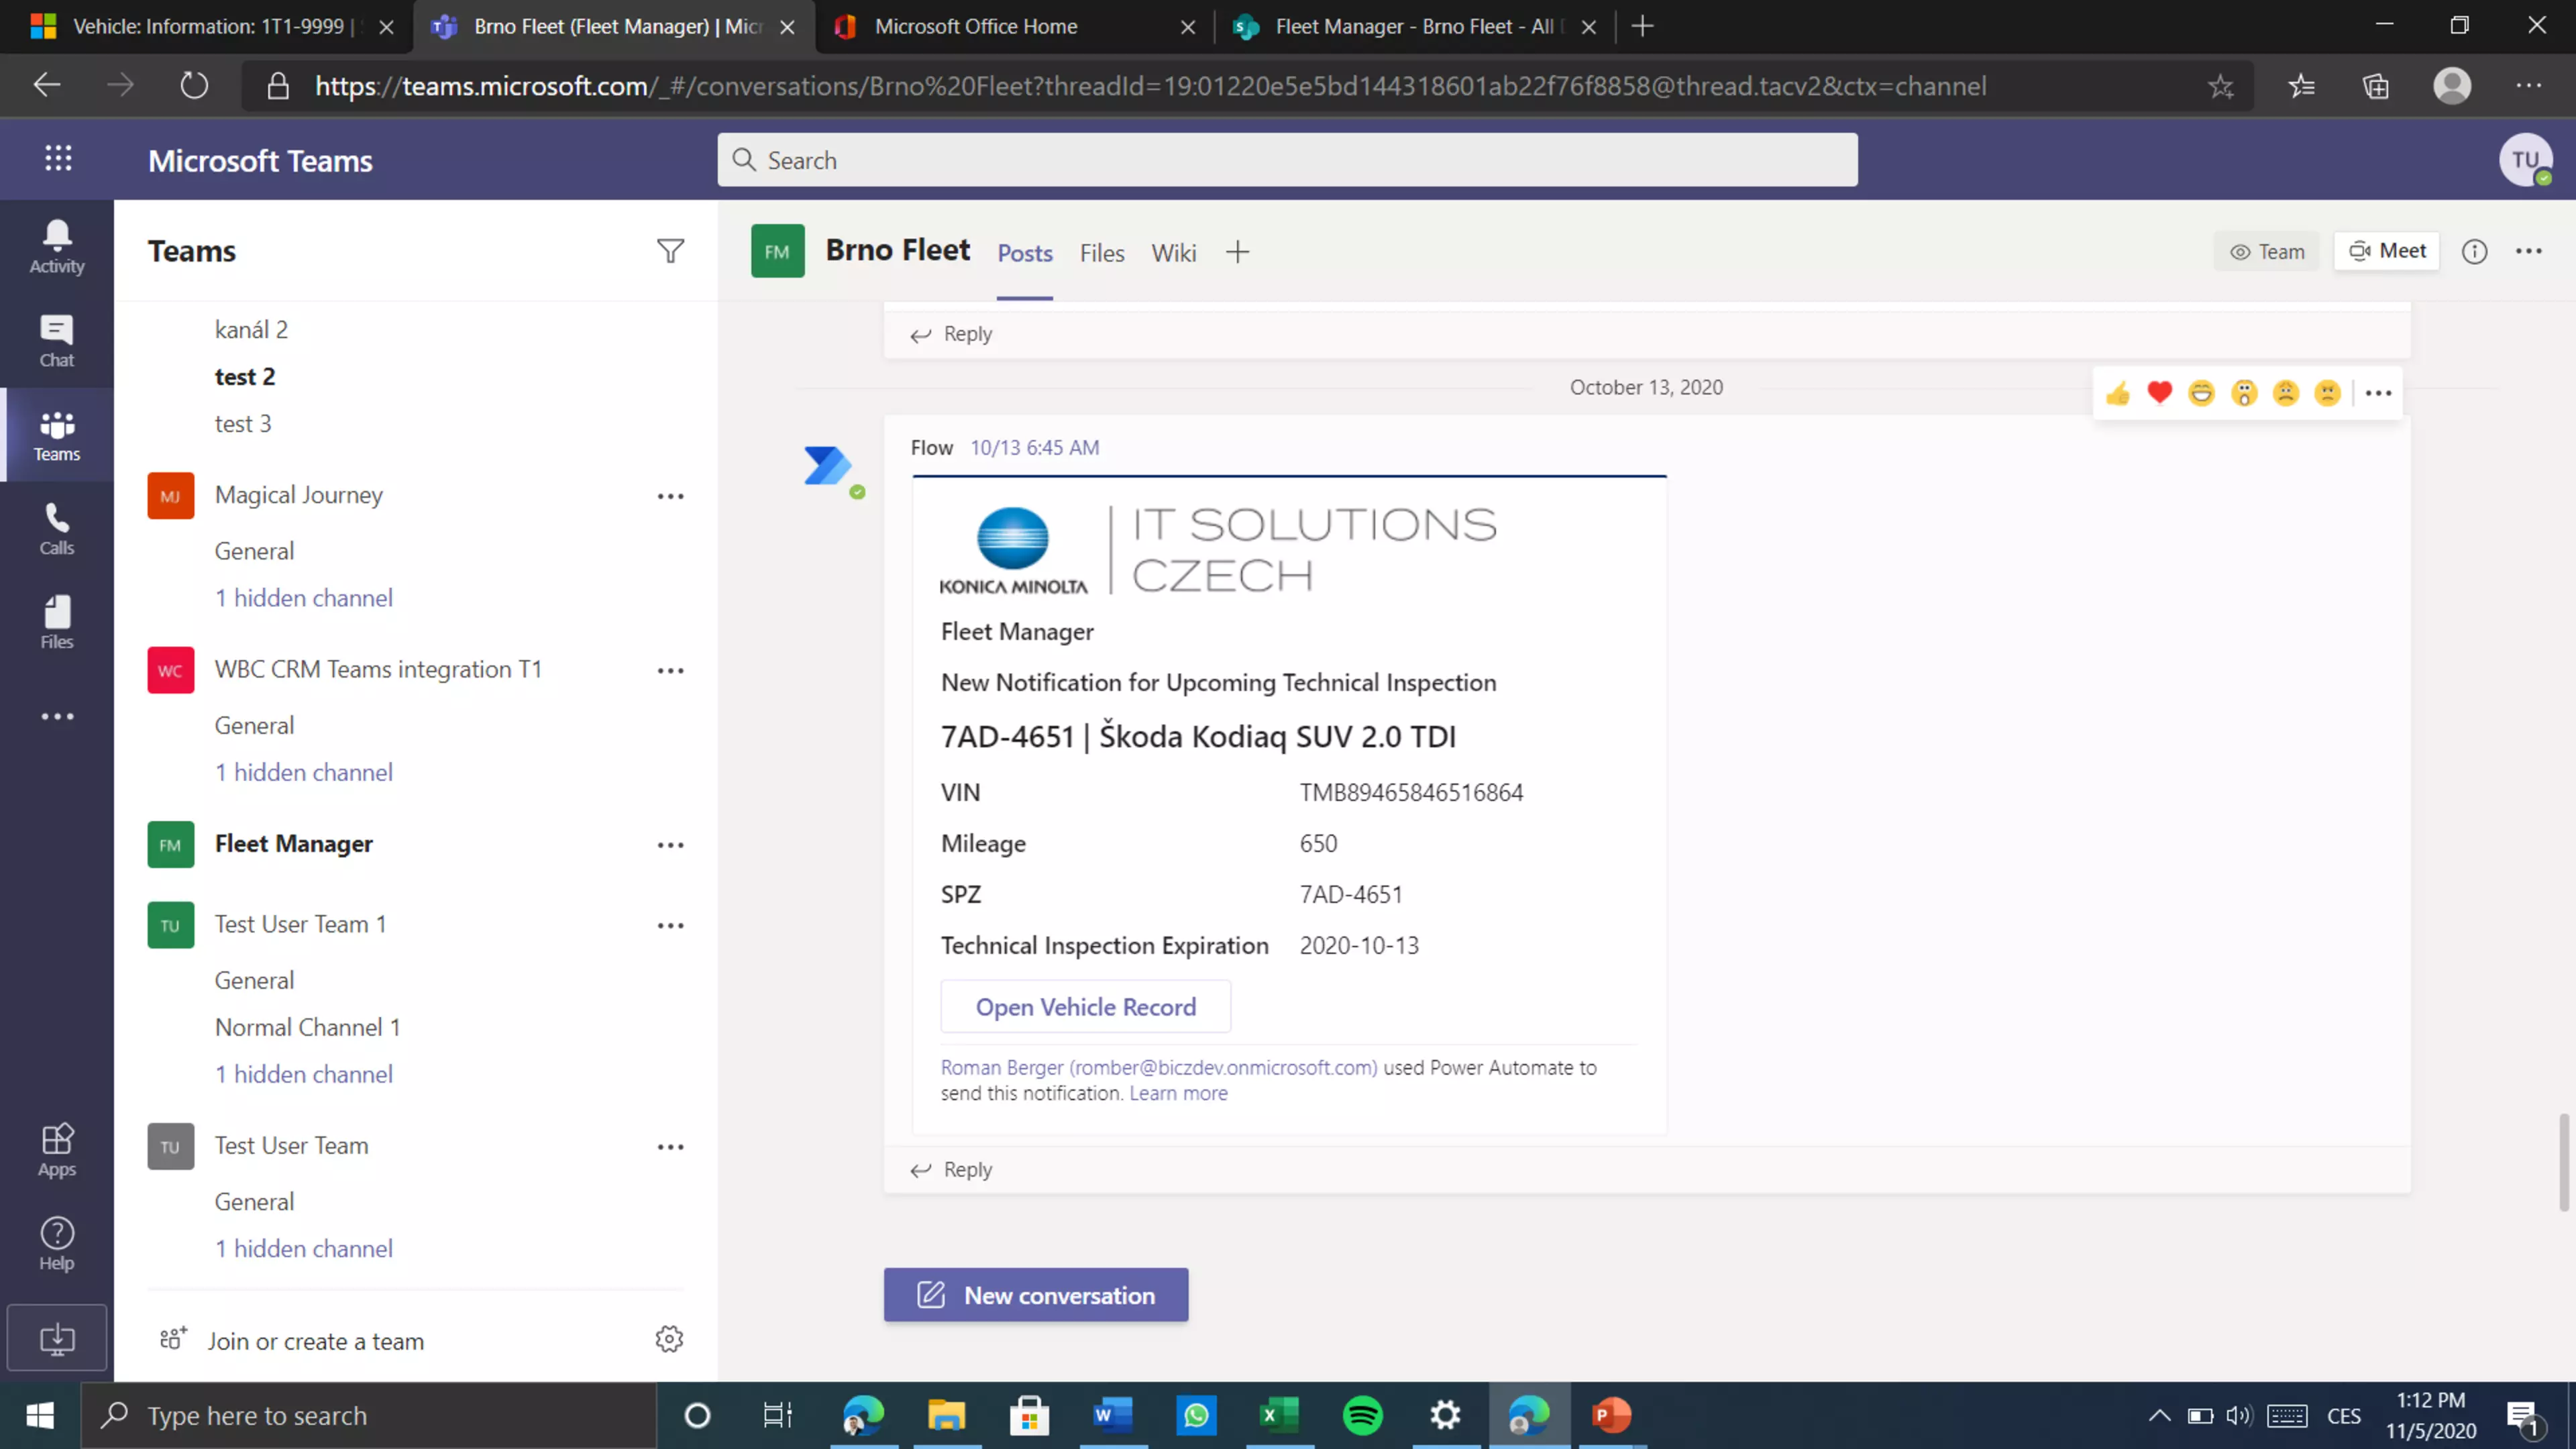2576x1449 pixels.
Task: Click the browser address bar URL
Action: (1150, 86)
